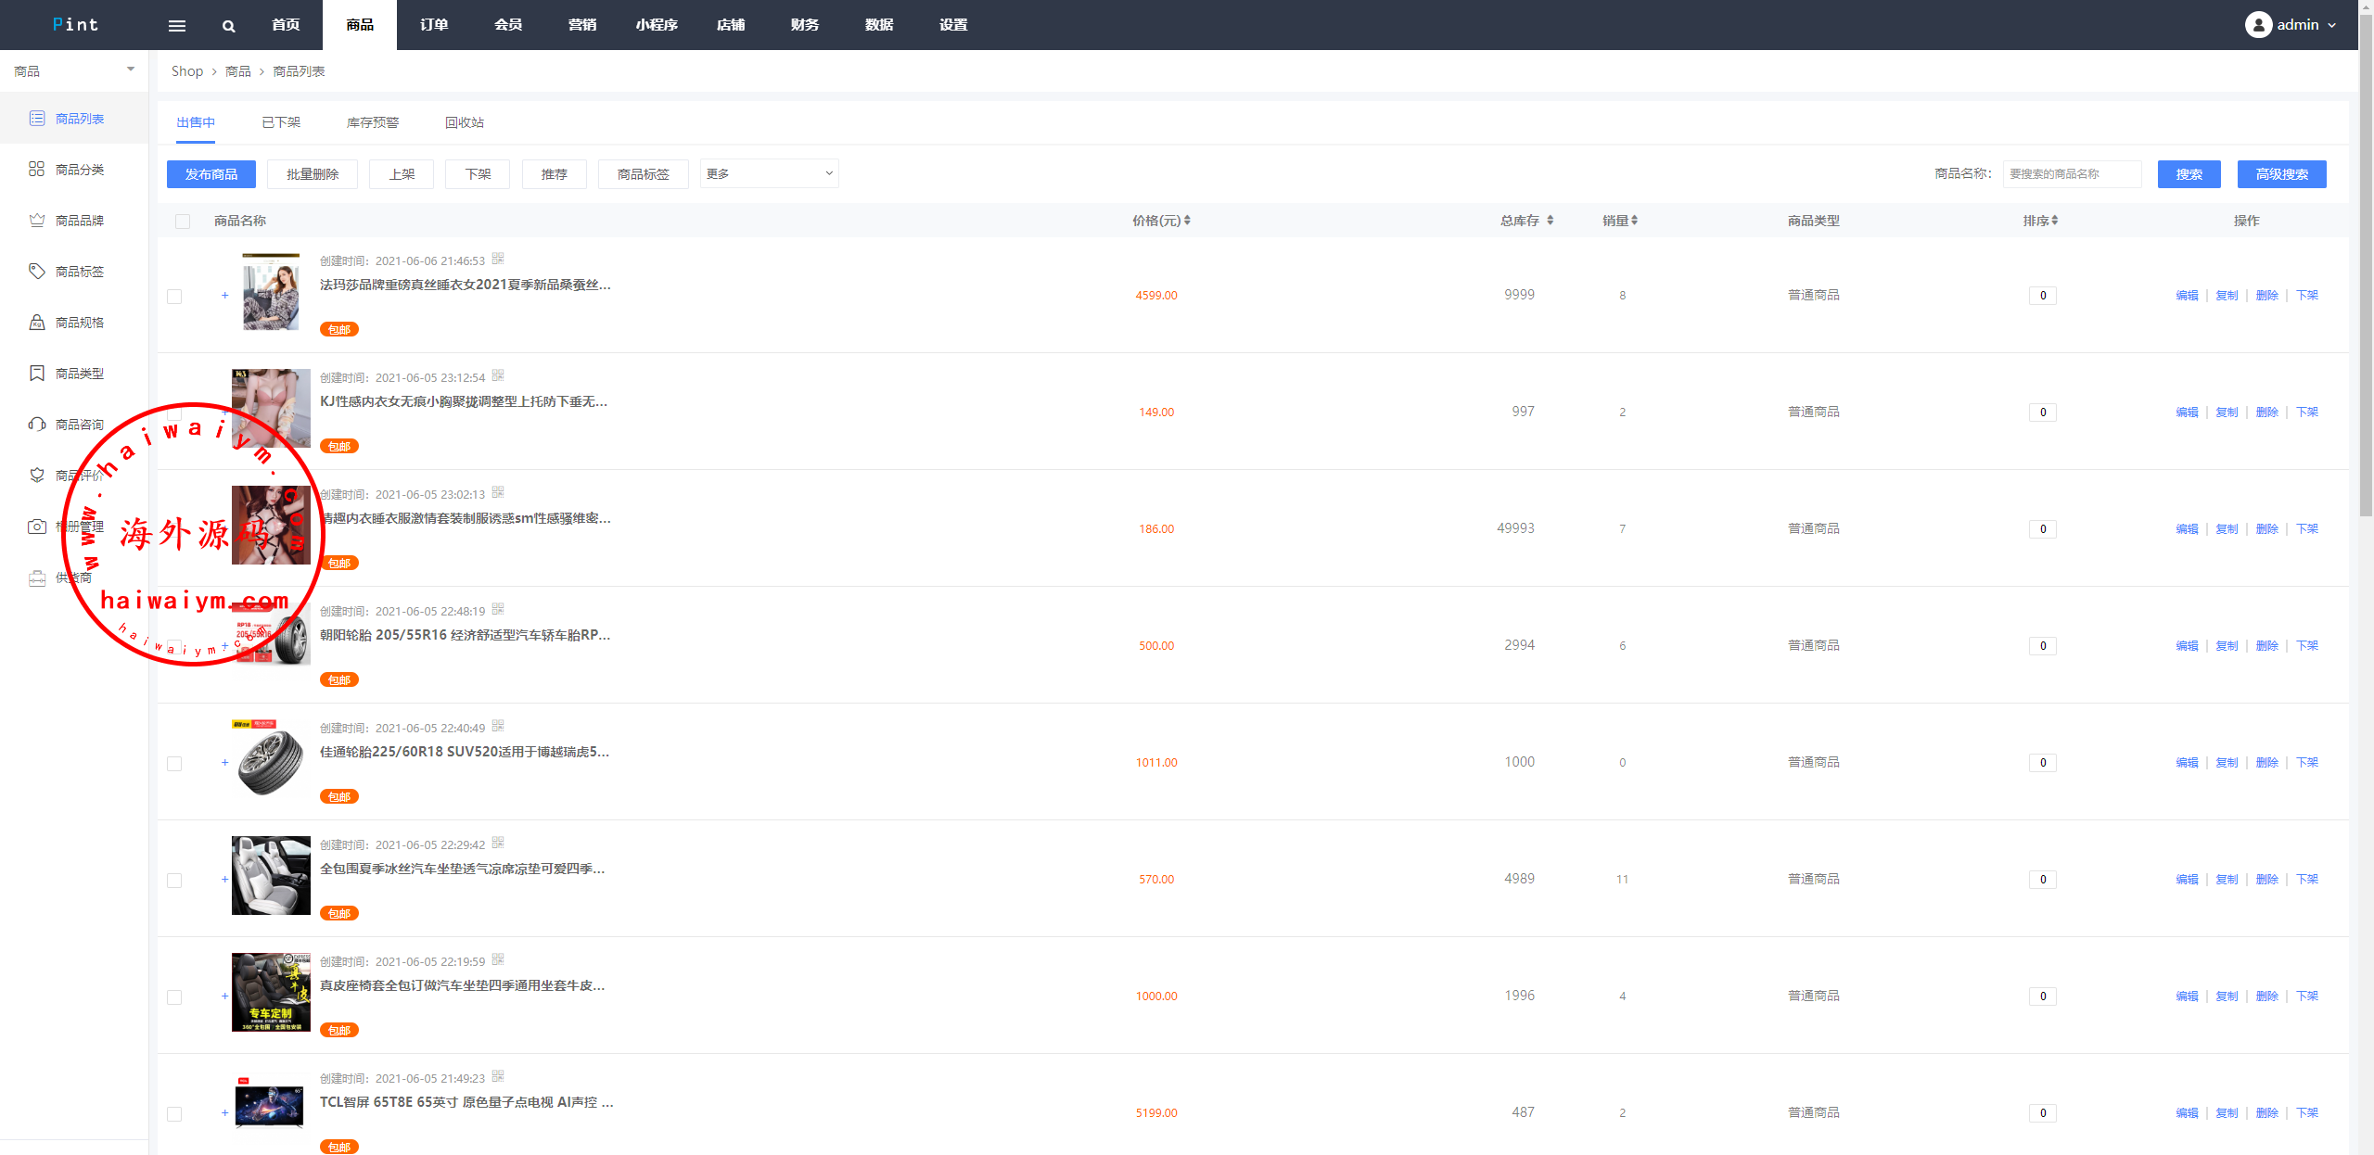Switch to the 已下架 tab
Viewport: 2374px width, 1155px height.
tap(281, 122)
